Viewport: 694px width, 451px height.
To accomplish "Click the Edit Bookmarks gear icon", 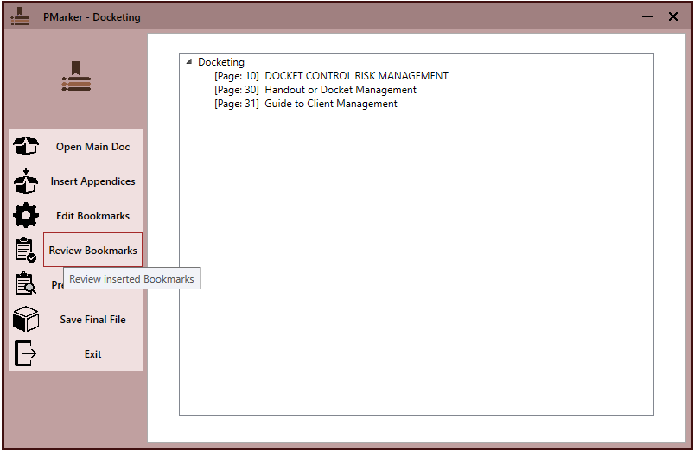I will [26, 215].
